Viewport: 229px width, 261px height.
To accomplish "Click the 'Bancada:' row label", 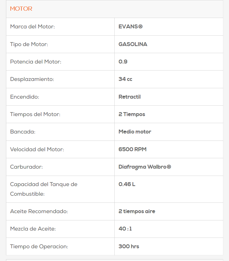I will tap(23, 132).
